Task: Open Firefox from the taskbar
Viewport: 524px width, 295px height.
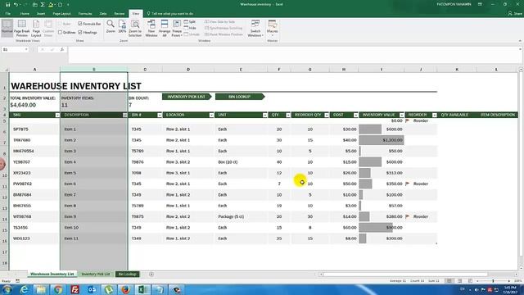Action: [x=125, y=289]
